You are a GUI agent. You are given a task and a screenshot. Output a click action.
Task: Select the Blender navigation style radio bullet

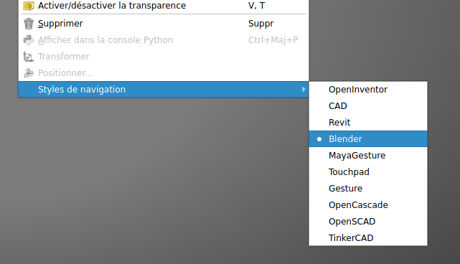319,139
